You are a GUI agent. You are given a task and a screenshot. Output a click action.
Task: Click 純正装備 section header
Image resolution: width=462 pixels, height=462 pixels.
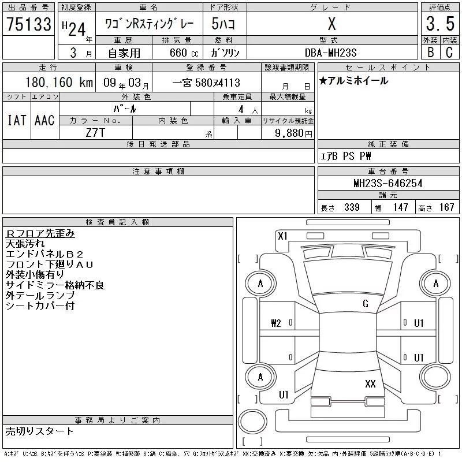tap(388, 144)
